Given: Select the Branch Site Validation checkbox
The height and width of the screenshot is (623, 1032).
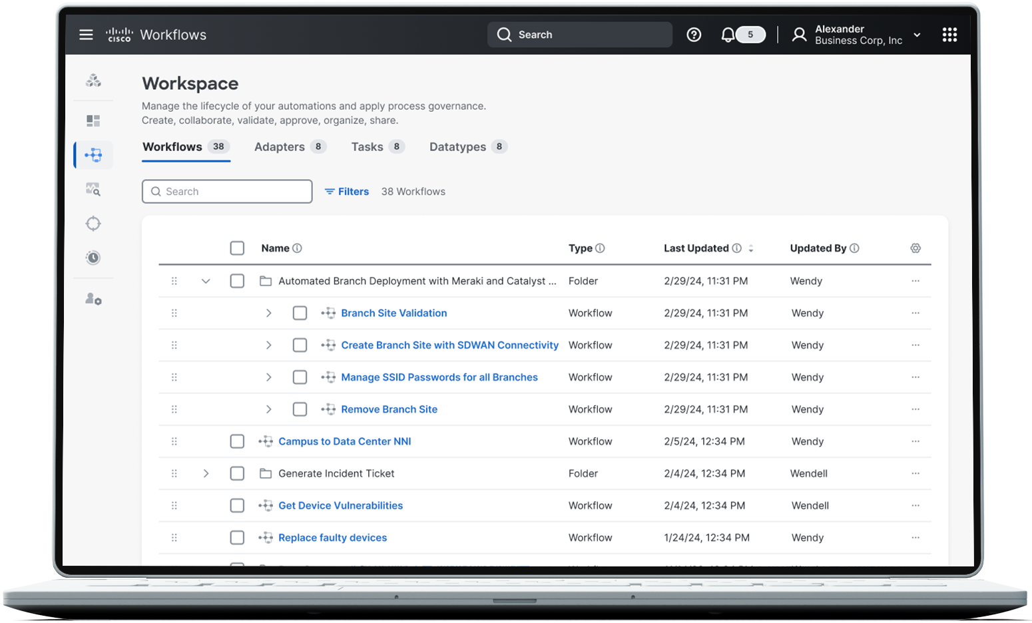Looking at the screenshot, I should click(300, 313).
